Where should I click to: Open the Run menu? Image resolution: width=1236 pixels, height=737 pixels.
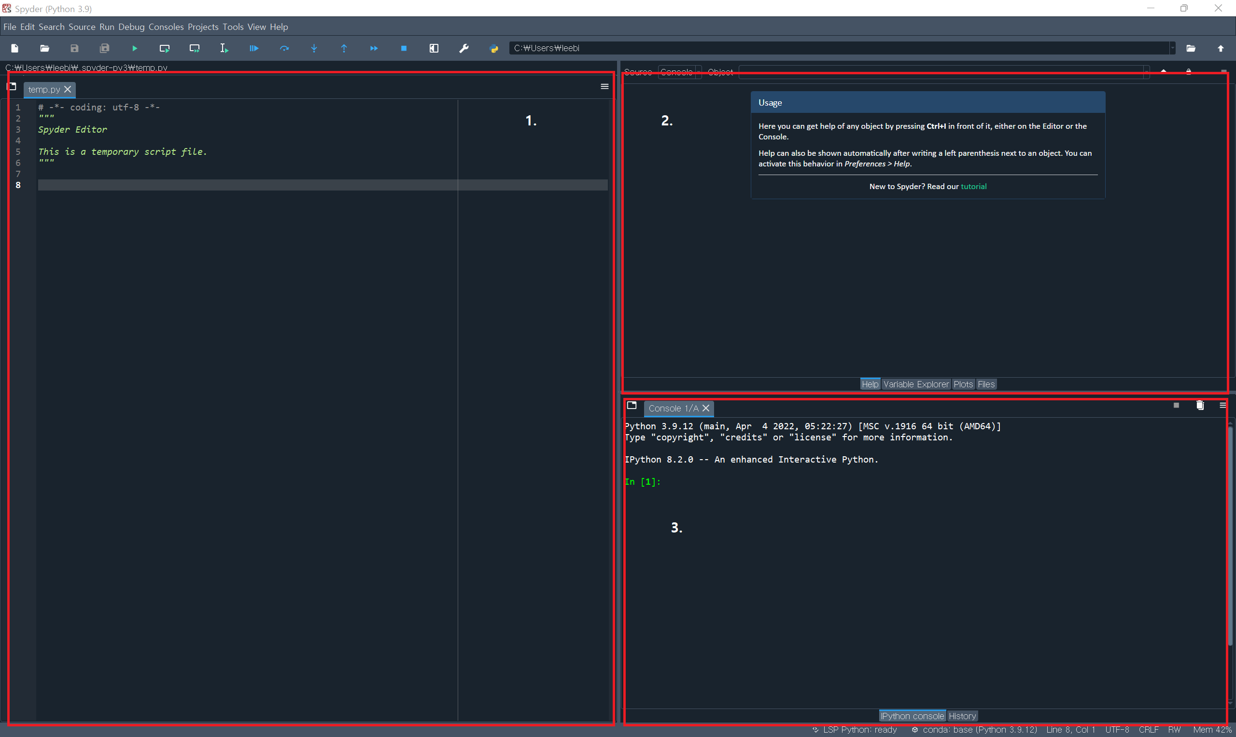point(107,27)
